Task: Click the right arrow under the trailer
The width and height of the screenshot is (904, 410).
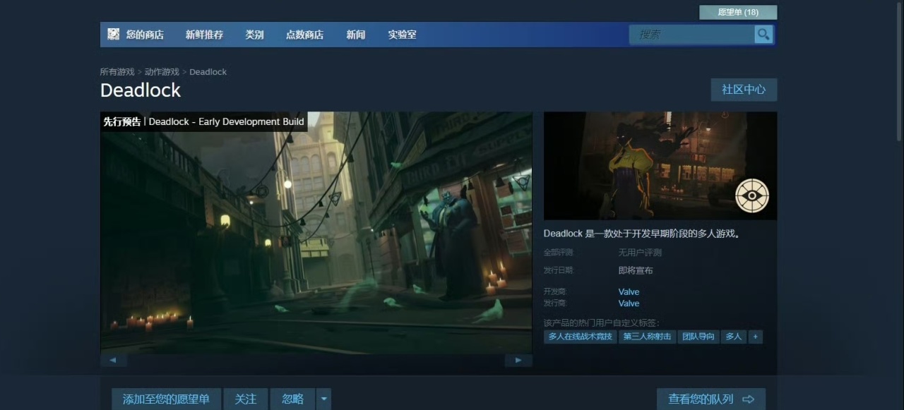Action: pyautogui.click(x=518, y=360)
